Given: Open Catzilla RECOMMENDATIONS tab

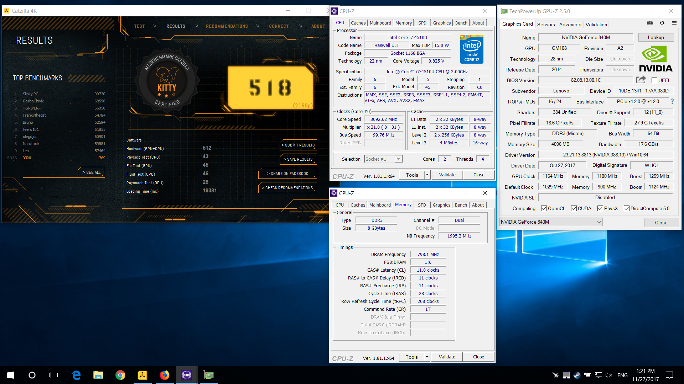Looking at the screenshot, I should click(x=227, y=26).
